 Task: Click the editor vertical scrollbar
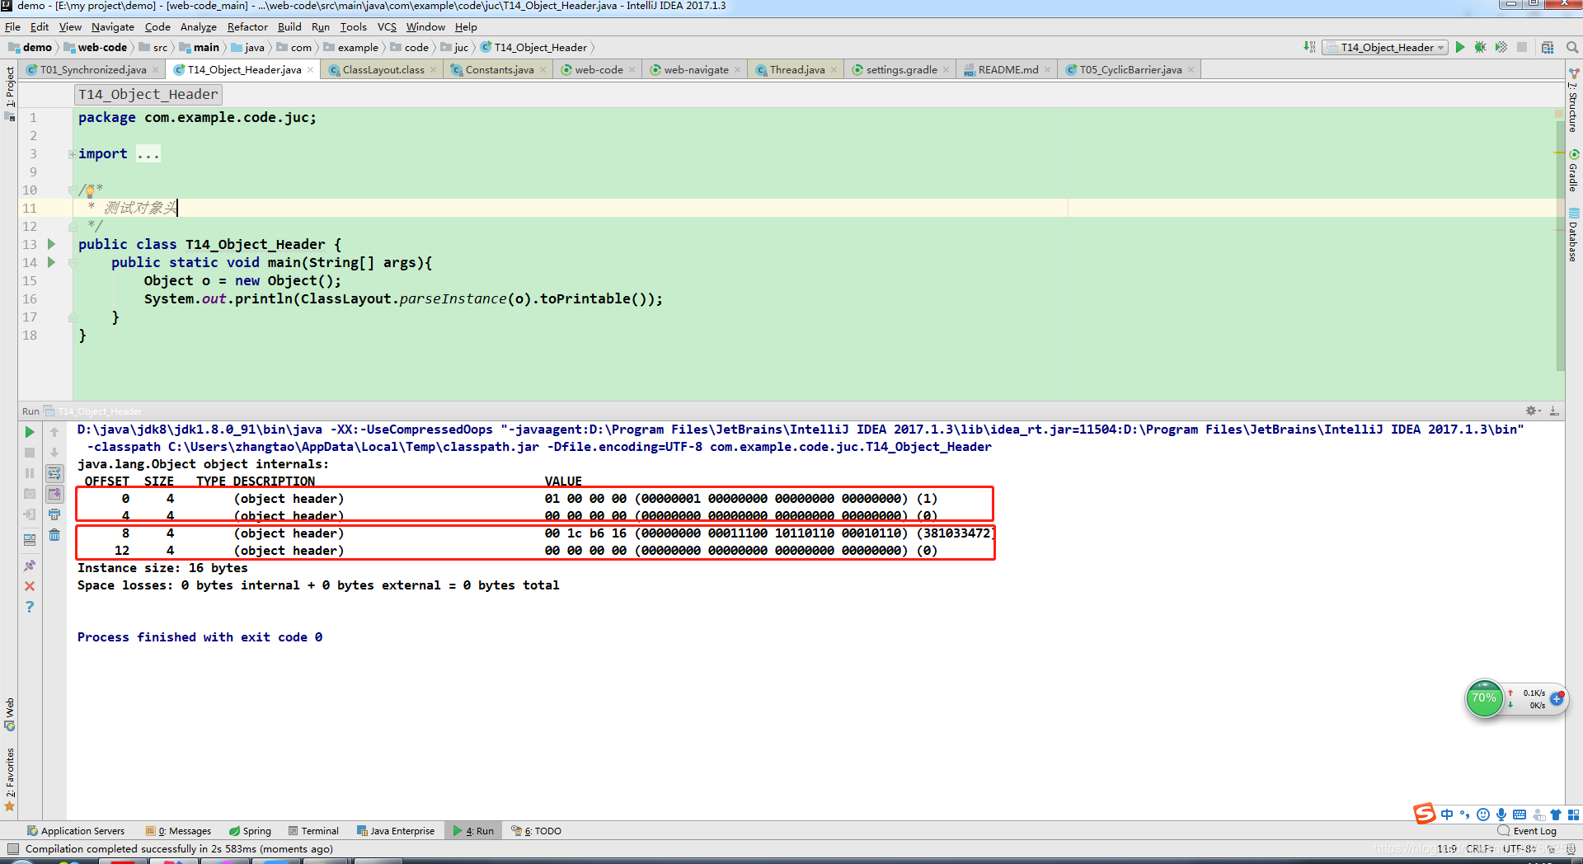(1560, 246)
